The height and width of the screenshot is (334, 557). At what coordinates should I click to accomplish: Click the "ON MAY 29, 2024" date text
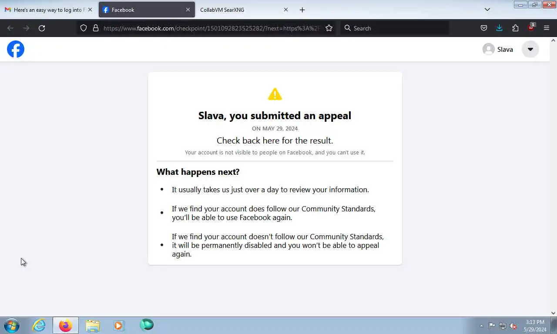(x=275, y=129)
